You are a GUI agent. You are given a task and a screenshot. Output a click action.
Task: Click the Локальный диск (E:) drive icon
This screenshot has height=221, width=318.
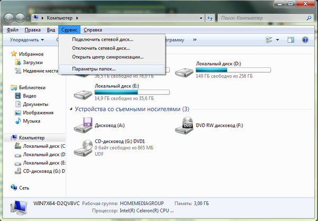point(83,94)
